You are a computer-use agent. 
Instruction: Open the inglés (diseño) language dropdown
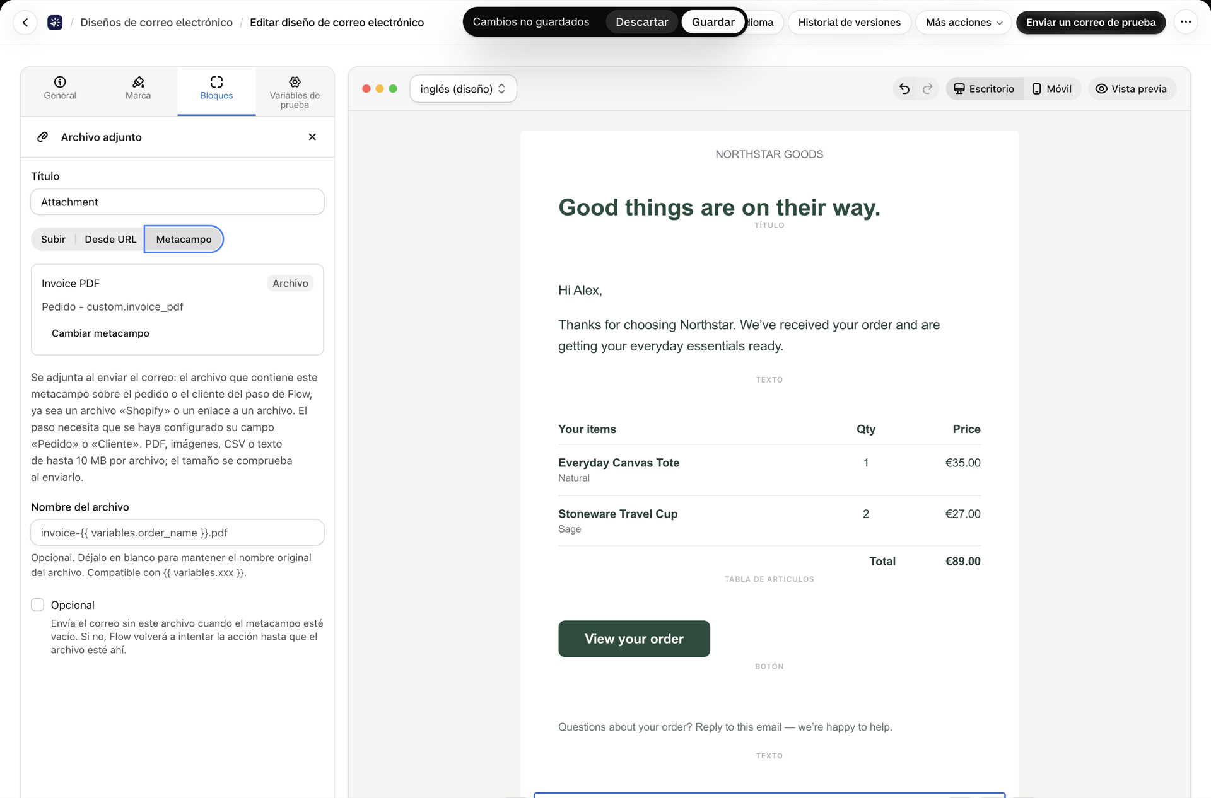point(463,89)
